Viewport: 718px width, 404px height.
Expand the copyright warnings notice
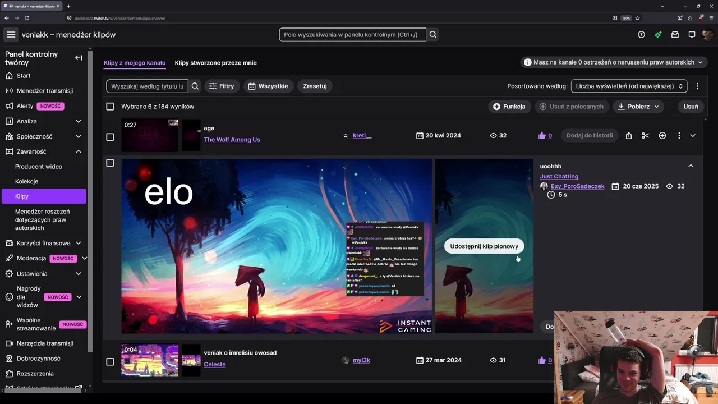(614, 62)
